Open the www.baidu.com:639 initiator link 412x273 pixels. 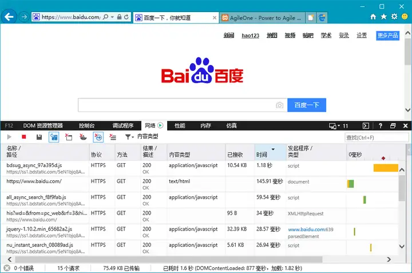click(311, 230)
